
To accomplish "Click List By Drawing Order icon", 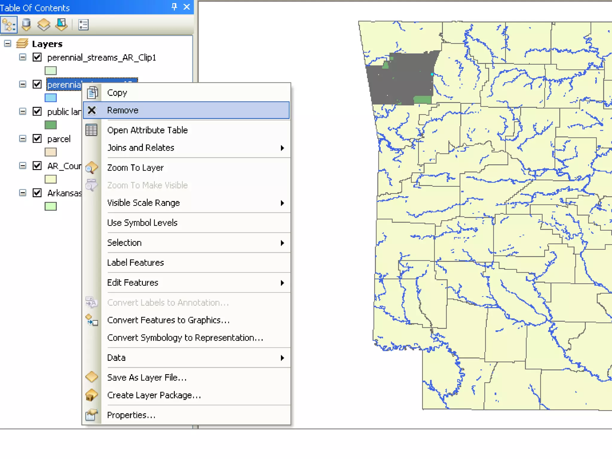I will [9, 25].
